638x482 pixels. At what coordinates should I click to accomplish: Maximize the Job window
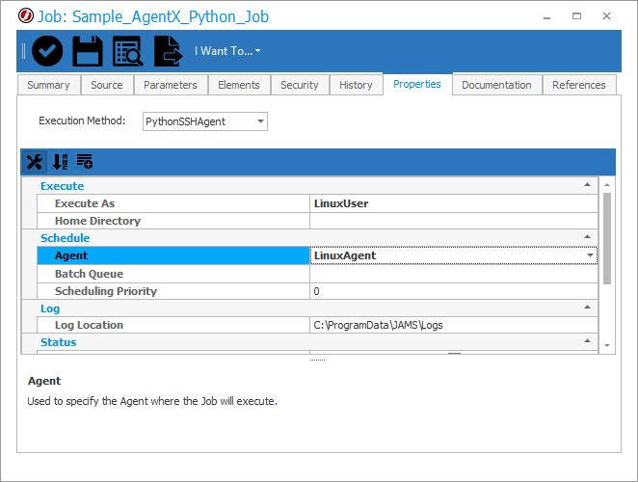coord(576,16)
